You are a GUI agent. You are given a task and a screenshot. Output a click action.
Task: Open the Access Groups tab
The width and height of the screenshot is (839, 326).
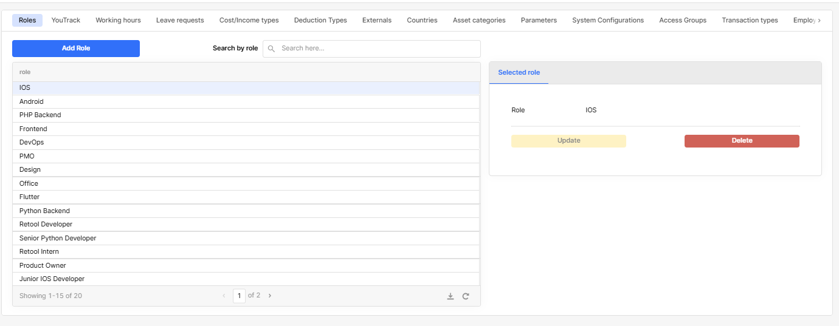682,20
